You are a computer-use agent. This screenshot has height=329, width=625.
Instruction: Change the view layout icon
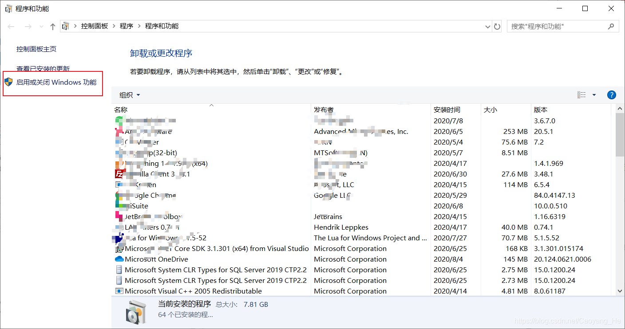(581, 95)
